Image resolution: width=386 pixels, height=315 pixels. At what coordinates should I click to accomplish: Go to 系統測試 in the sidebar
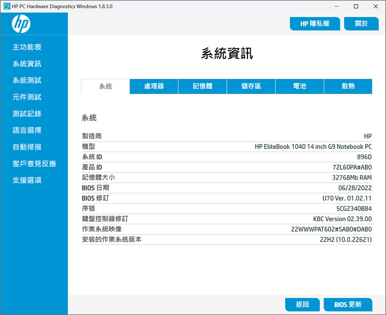tap(27, 80)
